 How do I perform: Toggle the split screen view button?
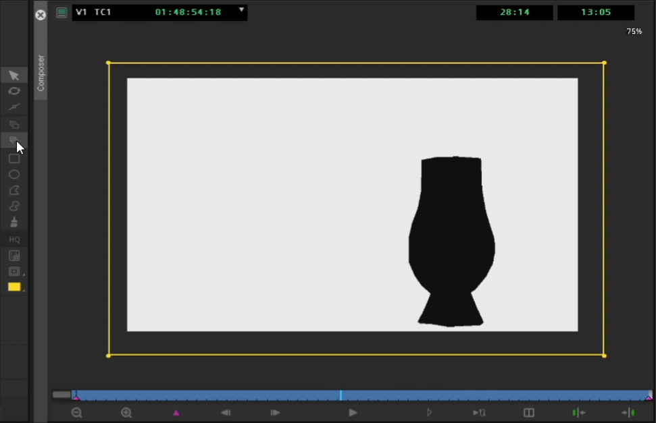[529, 413]
